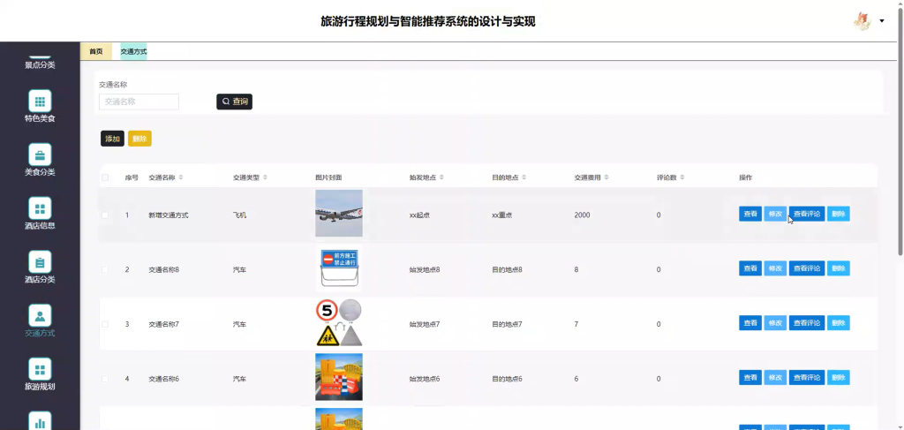Open traffic signs thumbnail for 交通名称7
Screen dimensions: 904x430
pyautogui.click(x=339, y=323)
